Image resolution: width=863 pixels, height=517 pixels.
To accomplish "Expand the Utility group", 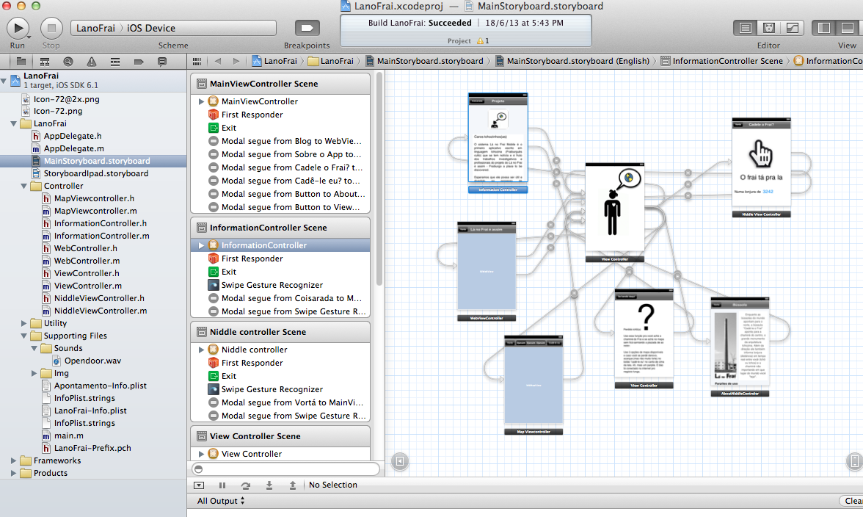I will (x=23, y=323).
